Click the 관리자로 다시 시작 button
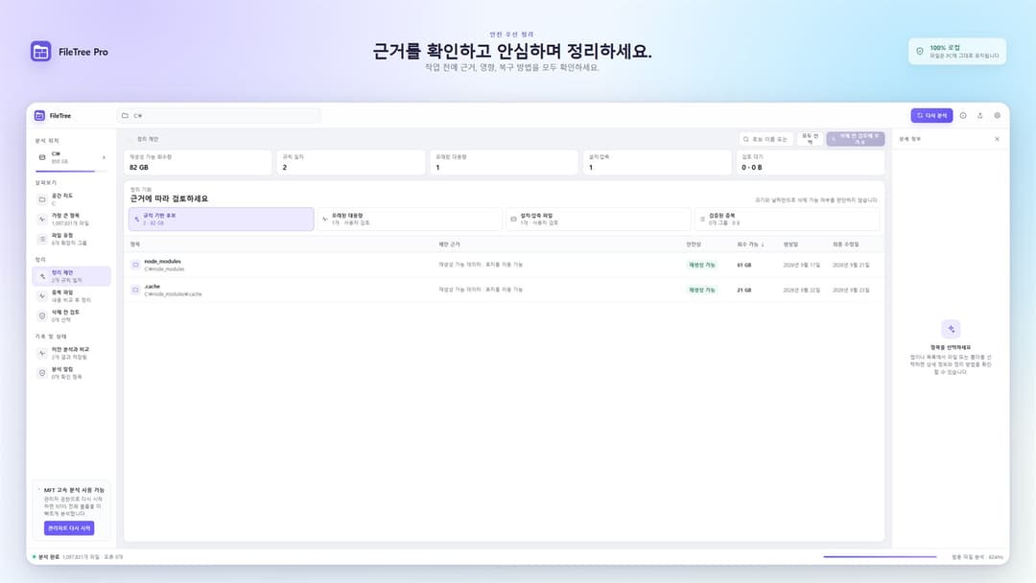 pyautogui.click(x=69, y=528)
